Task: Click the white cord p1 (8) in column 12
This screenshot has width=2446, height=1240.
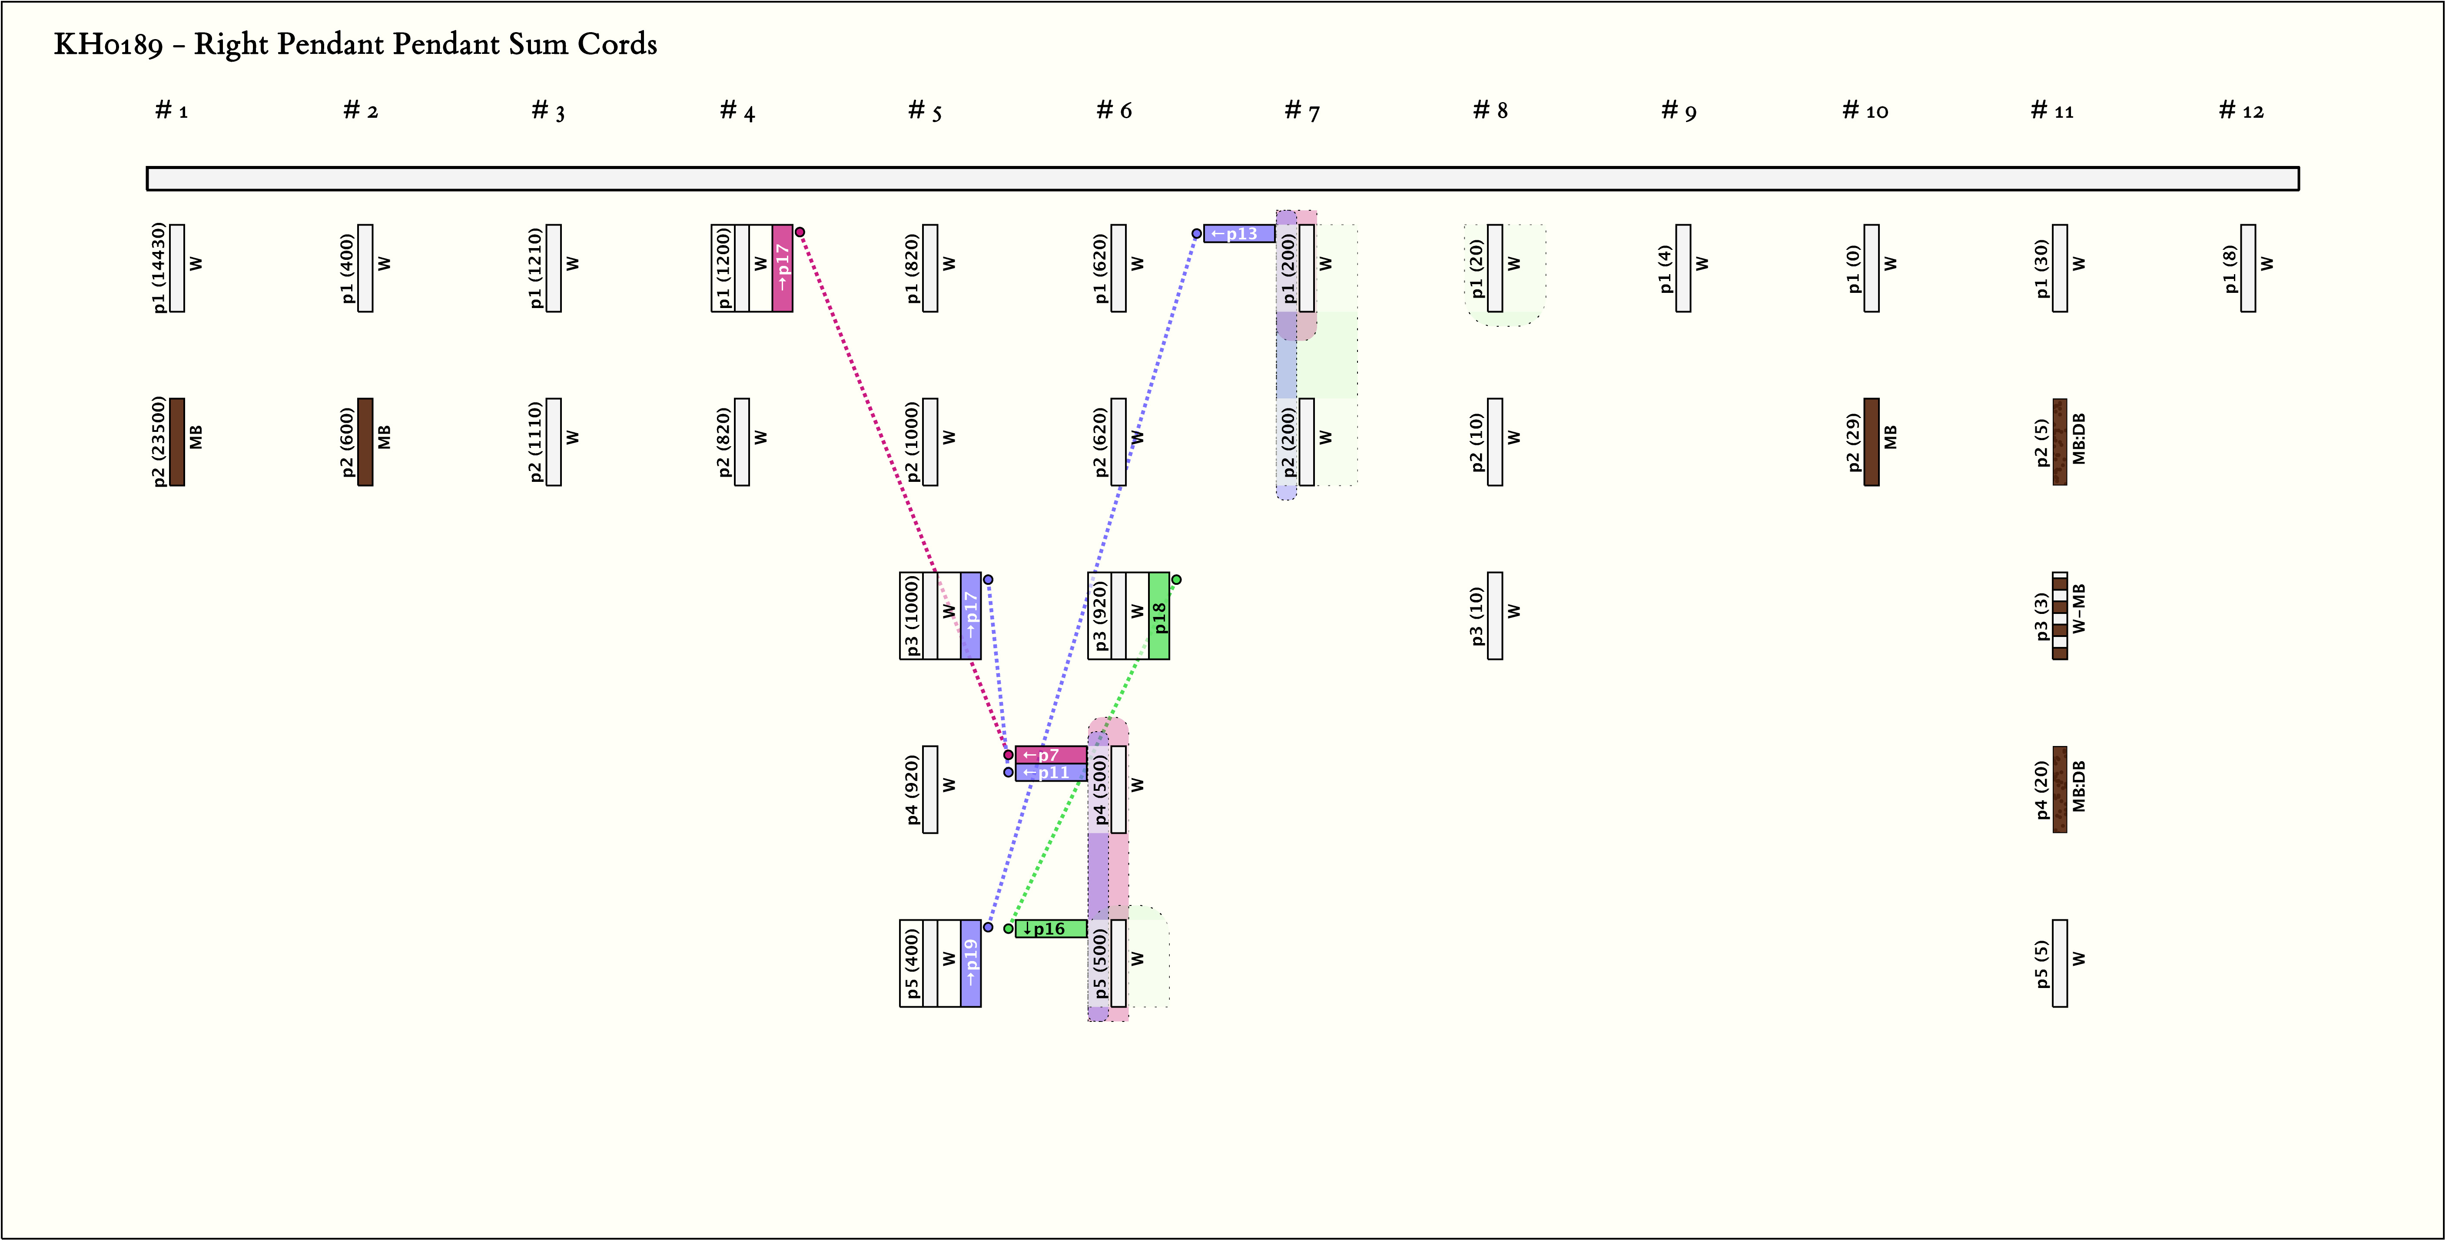Action: [x=2247, y=268]
